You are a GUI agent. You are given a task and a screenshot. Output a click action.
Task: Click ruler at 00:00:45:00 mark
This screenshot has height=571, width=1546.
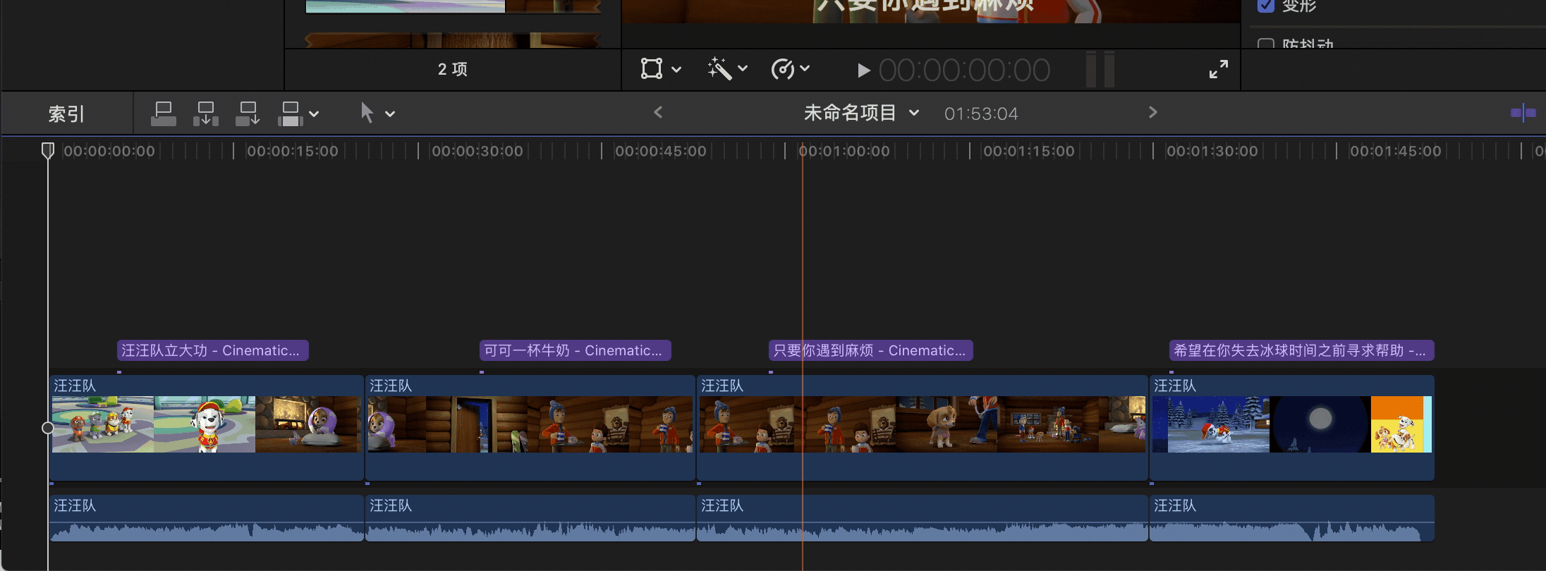[660, 151]
